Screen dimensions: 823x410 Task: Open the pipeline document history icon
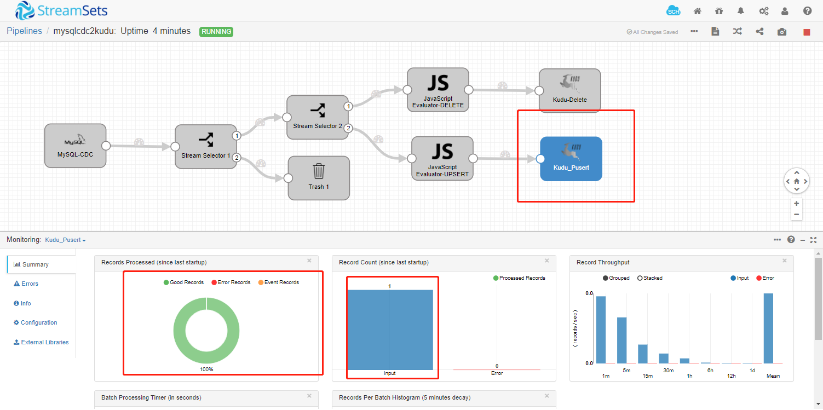click(715, 31)
